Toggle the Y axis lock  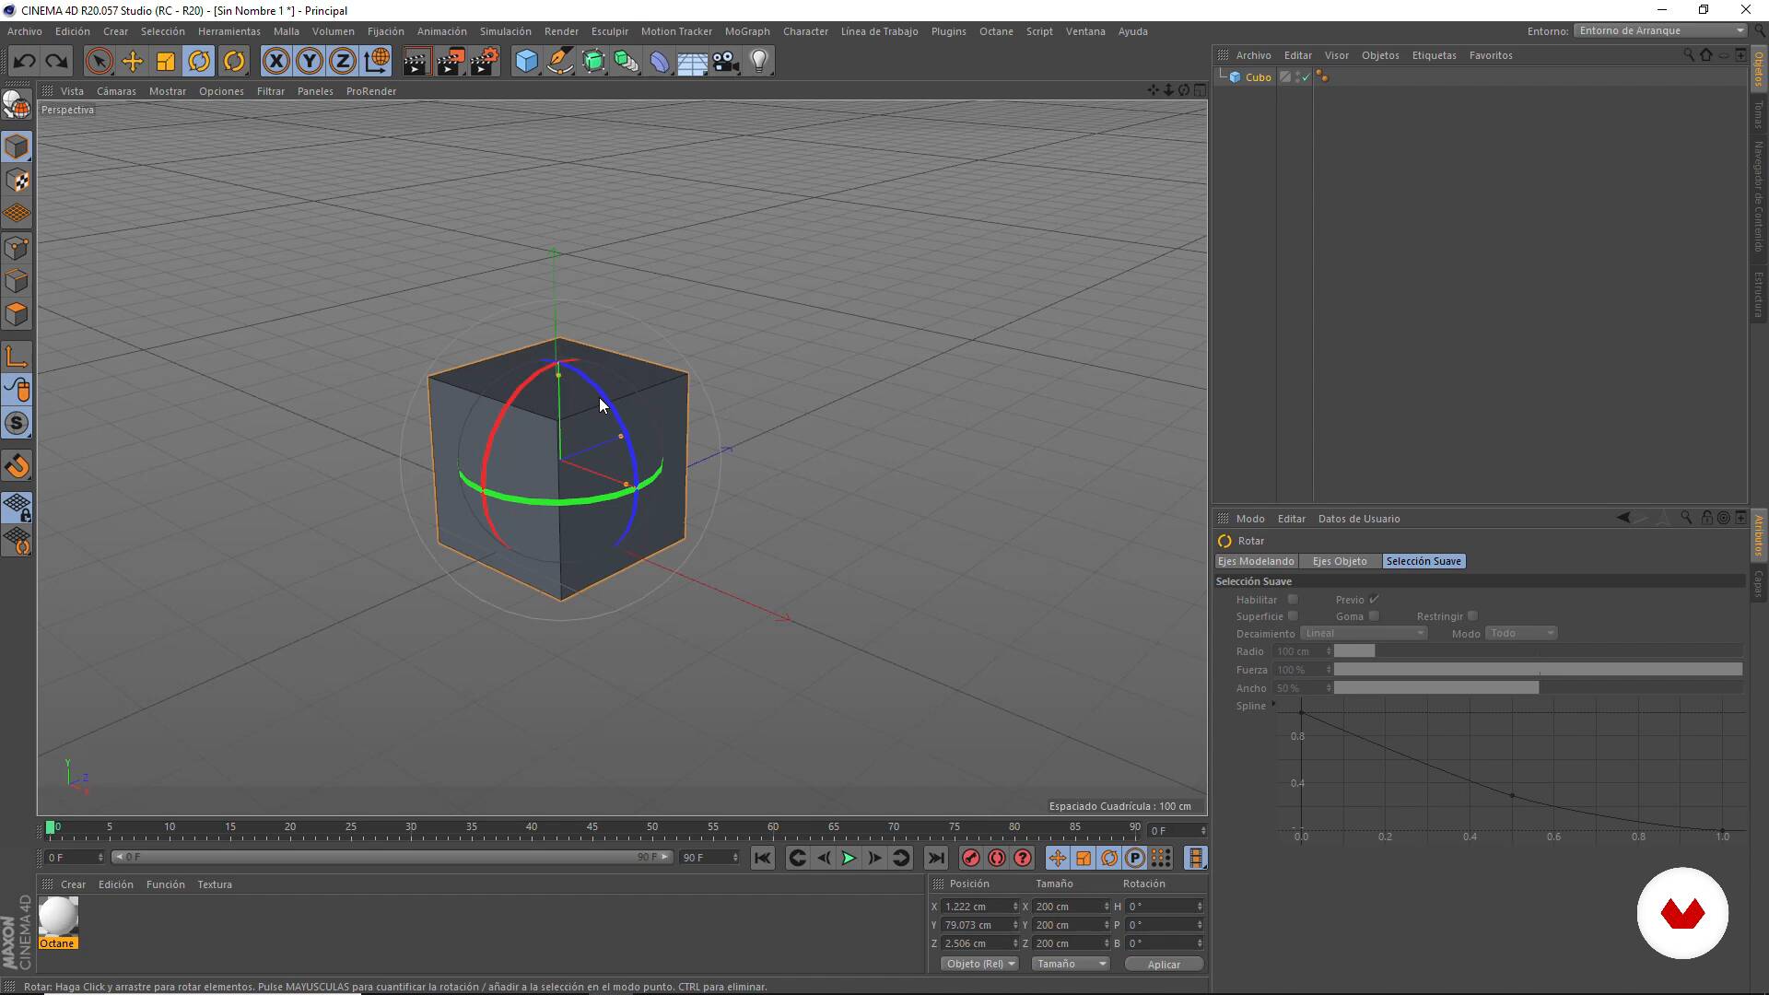click(310, 62)
